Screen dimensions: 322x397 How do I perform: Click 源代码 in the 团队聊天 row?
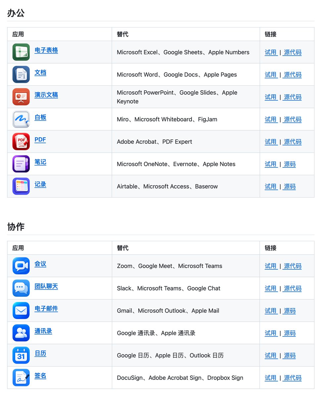293,288
